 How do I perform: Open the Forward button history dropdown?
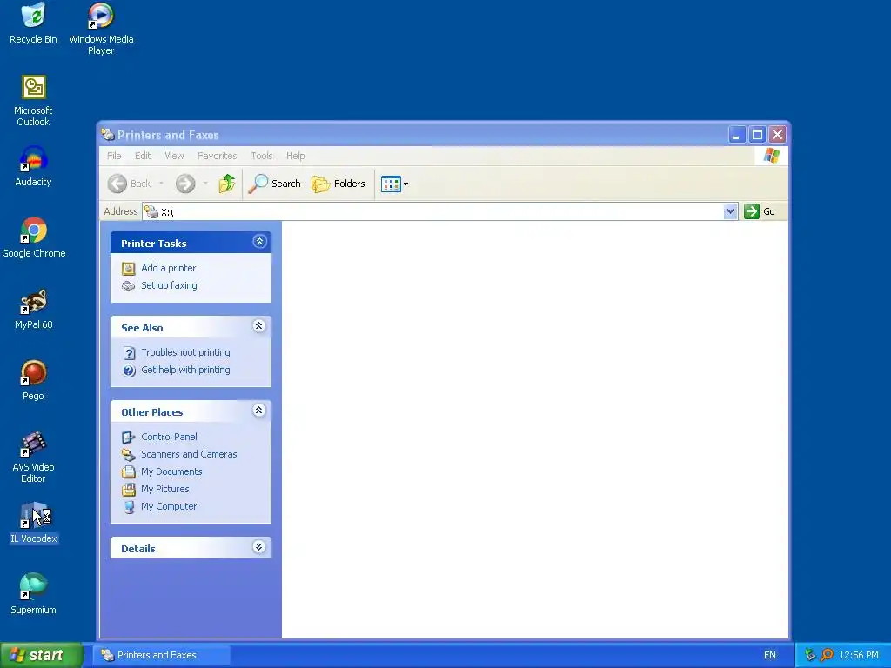(x=205, y=184)
